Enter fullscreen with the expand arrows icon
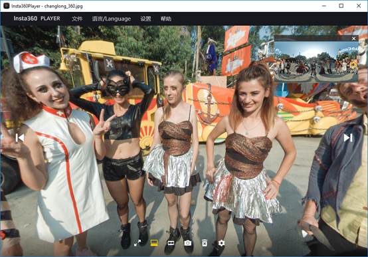 click(x=138, y=242)
